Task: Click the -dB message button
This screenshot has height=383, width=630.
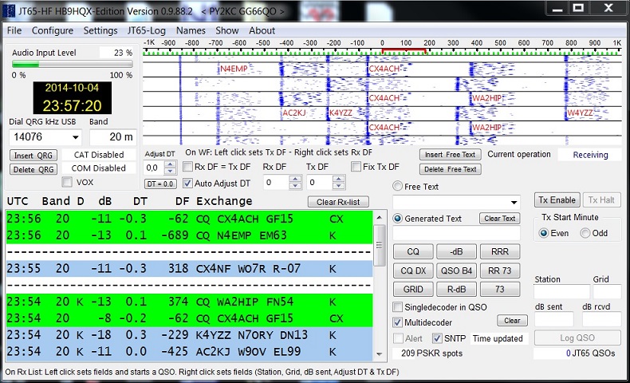Action: pos(456,251)
